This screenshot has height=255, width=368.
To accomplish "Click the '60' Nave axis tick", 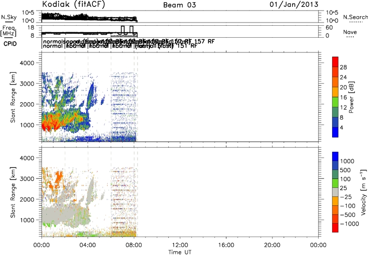I will point(329,28).
